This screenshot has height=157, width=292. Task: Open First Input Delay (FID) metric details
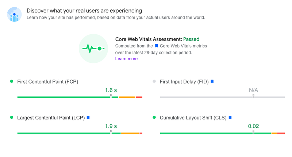[x=184, y=81]
